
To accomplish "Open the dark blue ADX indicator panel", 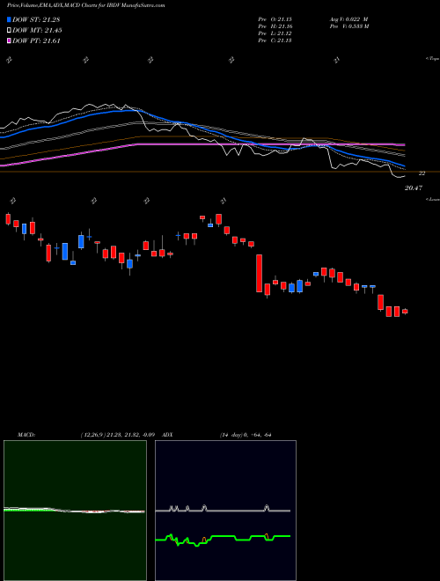I will tap(225, 511).
